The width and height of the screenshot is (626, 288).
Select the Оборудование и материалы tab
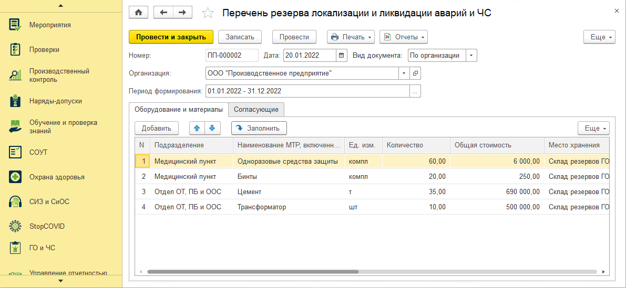click(179, 109)
